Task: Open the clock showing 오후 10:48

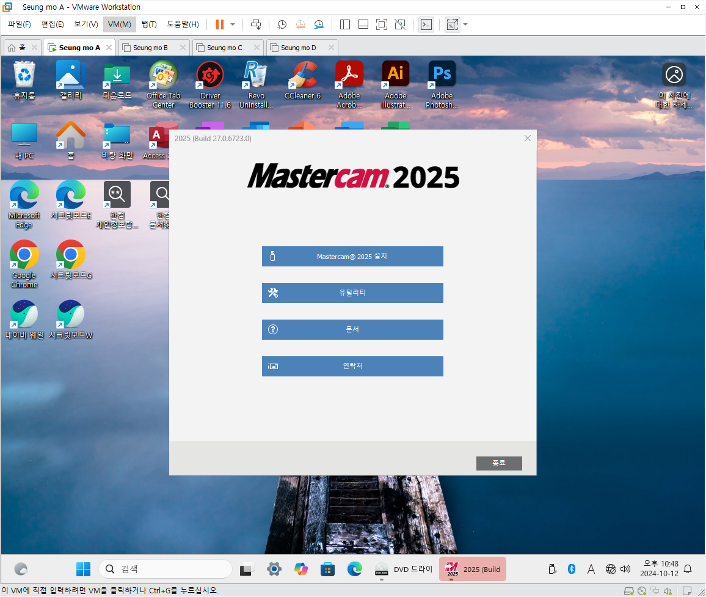Action: (659, 569)
